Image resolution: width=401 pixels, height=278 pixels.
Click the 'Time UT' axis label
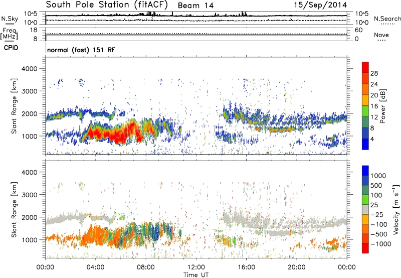196,274
